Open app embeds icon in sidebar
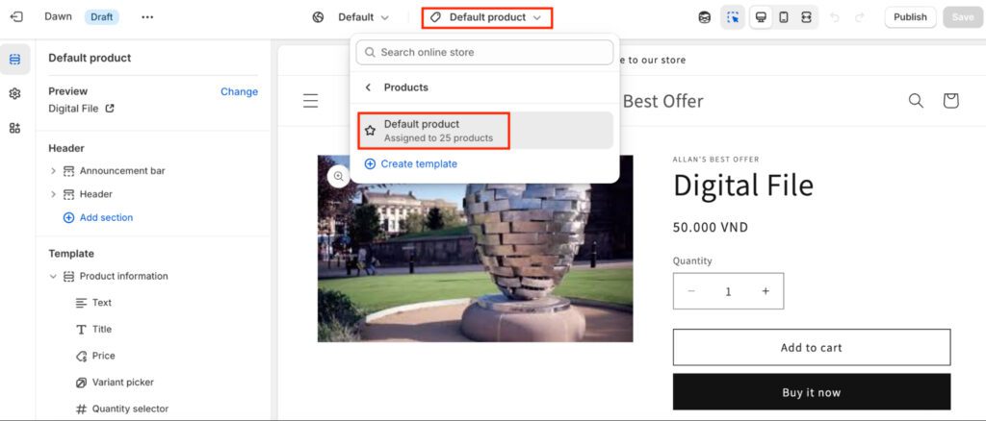This screenshot has height=421, width=986. click(x=14, y=128)
